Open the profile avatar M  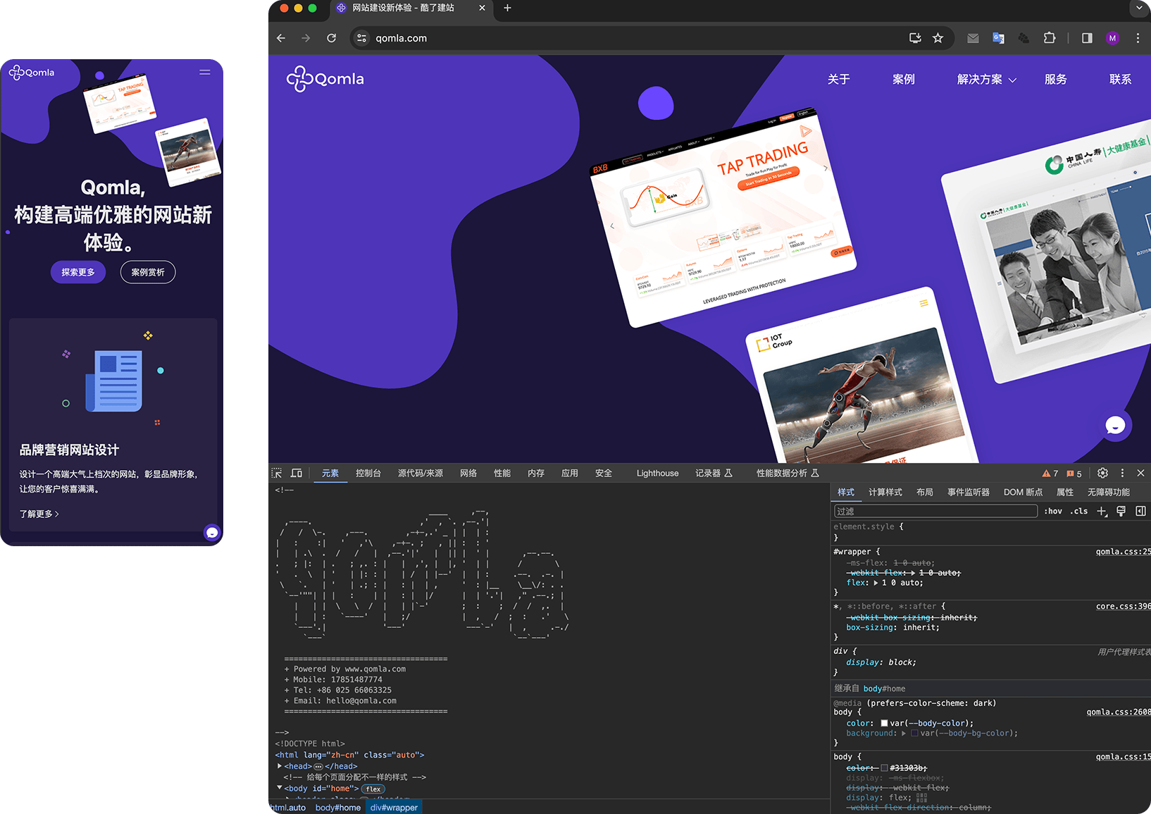click(x=1112, y=38)
